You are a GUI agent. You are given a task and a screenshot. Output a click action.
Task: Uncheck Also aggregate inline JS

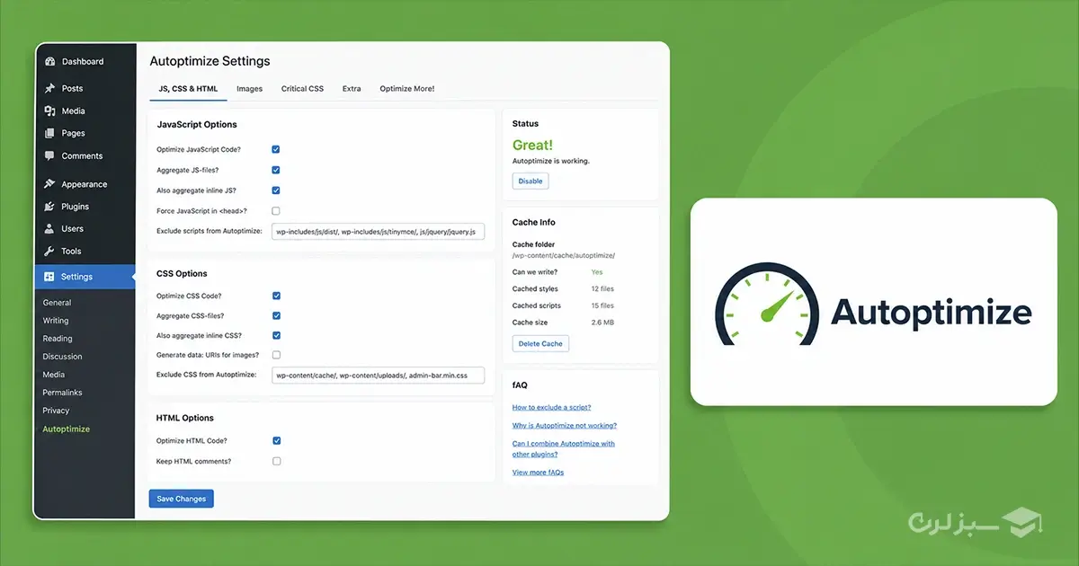click(276, 190)
